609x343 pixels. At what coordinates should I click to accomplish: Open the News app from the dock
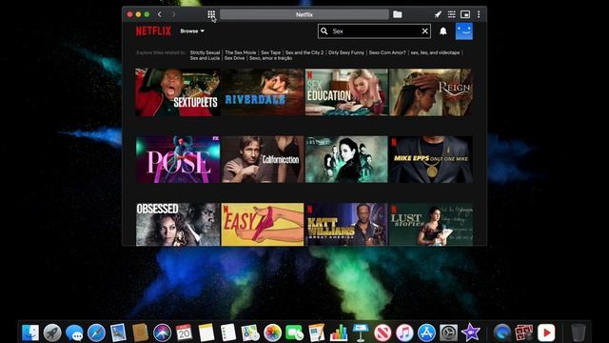[383, 333]
